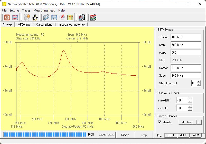
Task: Click the stop frequency input field
Action: [x=186, y=45]
